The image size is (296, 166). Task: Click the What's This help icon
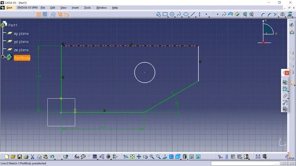pyautogui.click(x=66, y=157)
